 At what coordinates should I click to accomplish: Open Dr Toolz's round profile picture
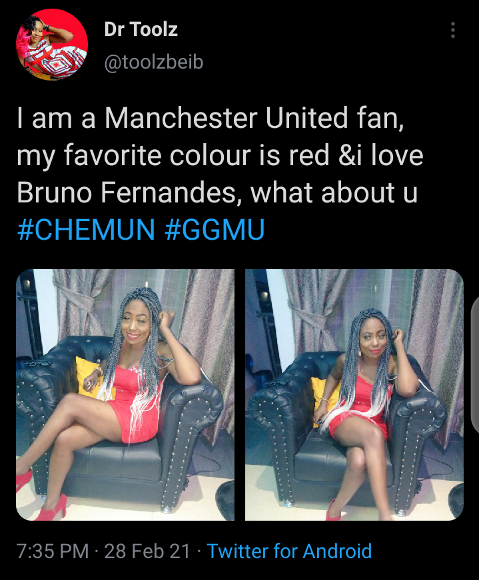[52, 45]
